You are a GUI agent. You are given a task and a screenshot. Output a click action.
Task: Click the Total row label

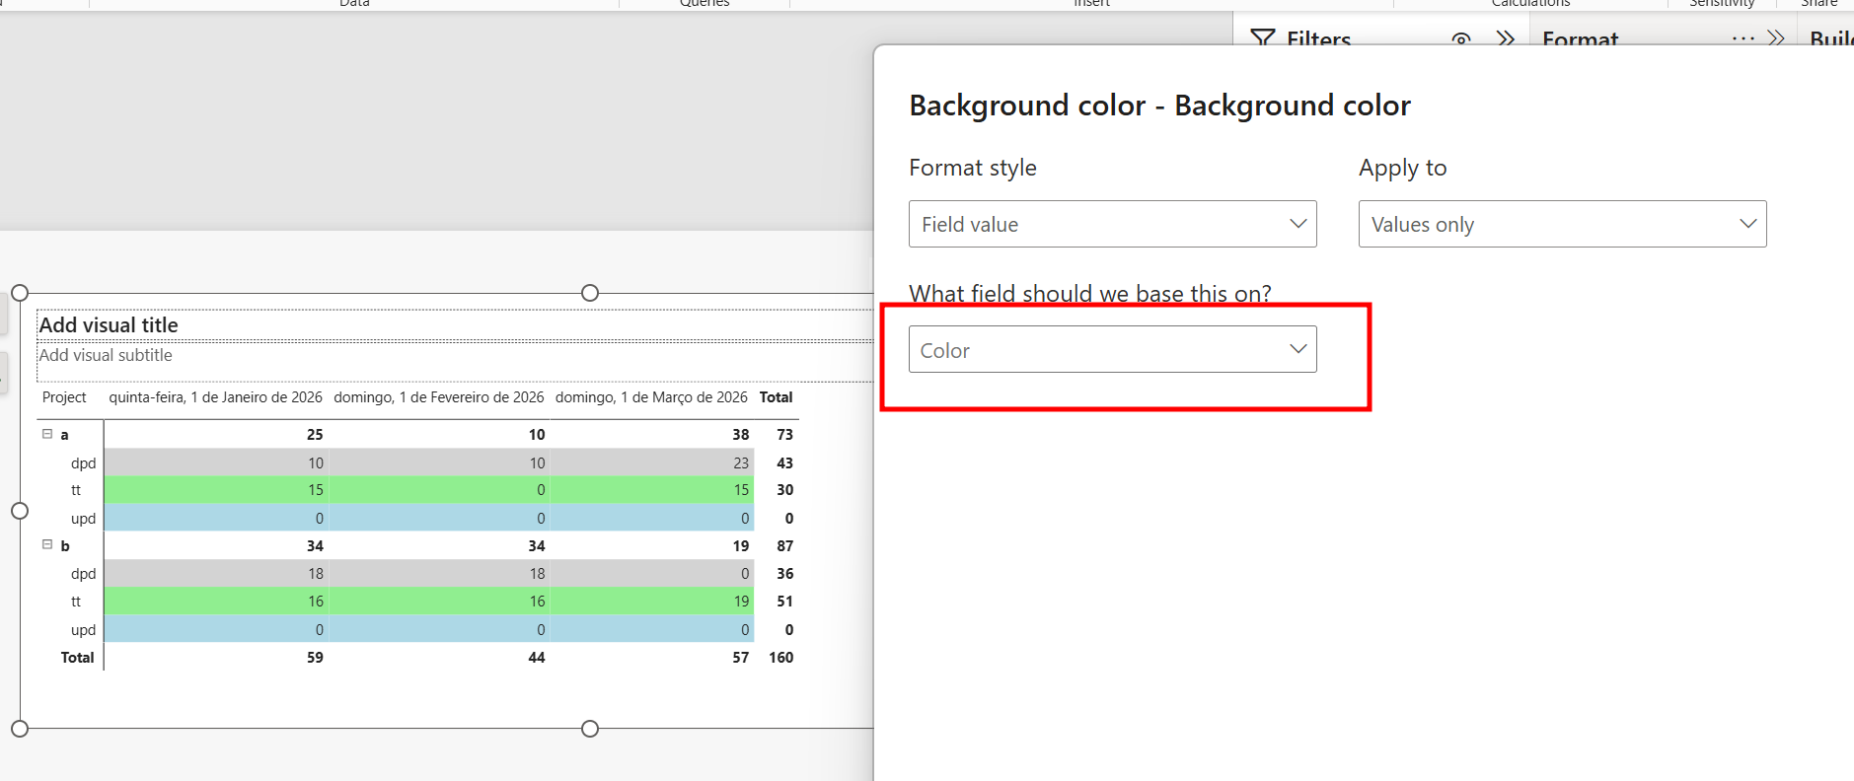click(x=77, y=657)
